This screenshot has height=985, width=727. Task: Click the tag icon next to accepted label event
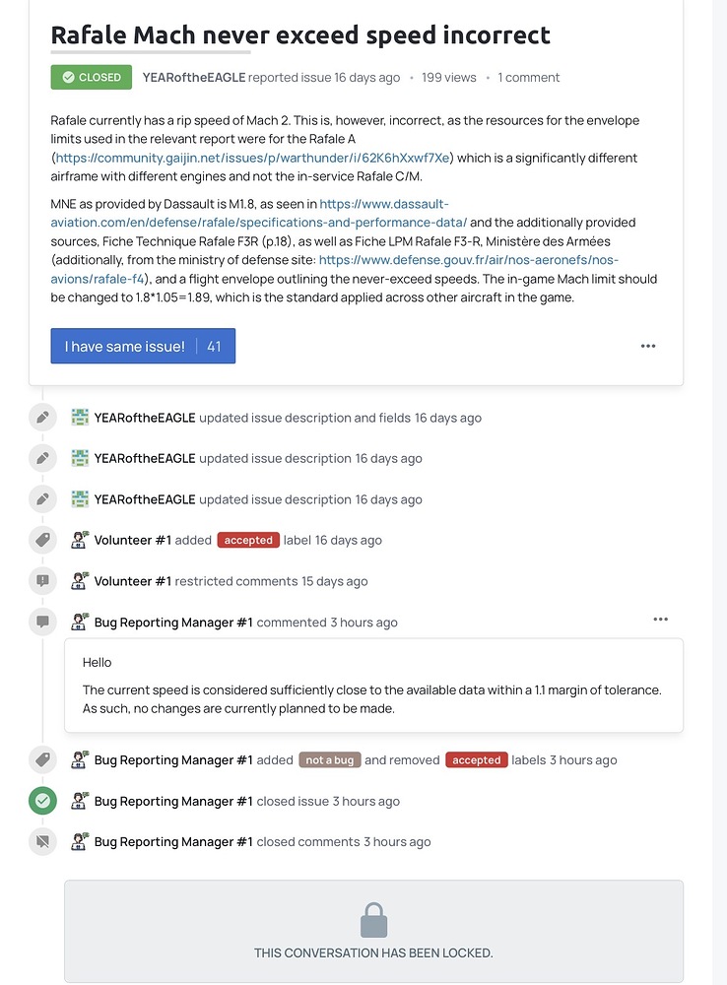pyautogui.click(x=42, y=540)
